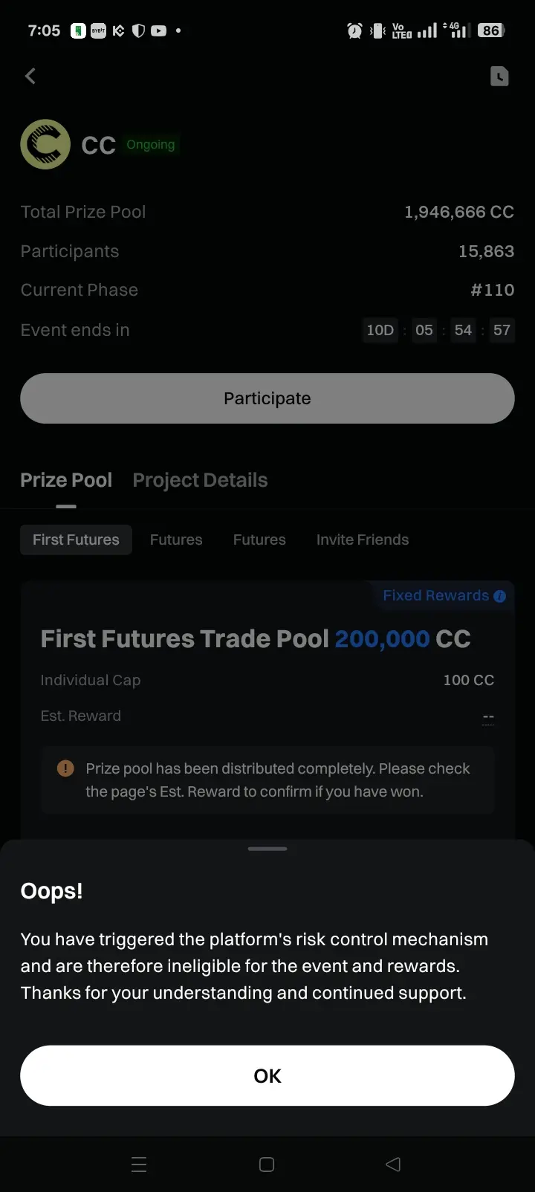
Task: Tap the Android home square icon
Action: (267, 1165)
